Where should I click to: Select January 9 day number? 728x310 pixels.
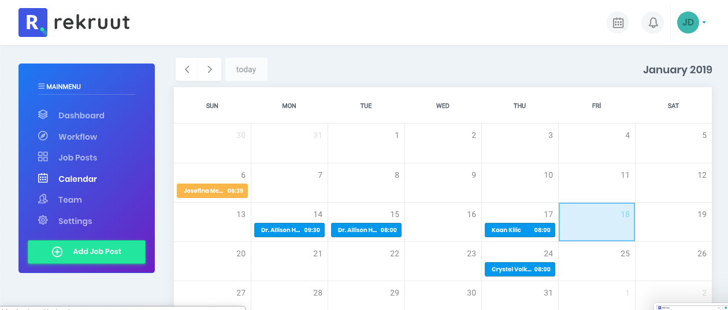[x=474, y=175]
